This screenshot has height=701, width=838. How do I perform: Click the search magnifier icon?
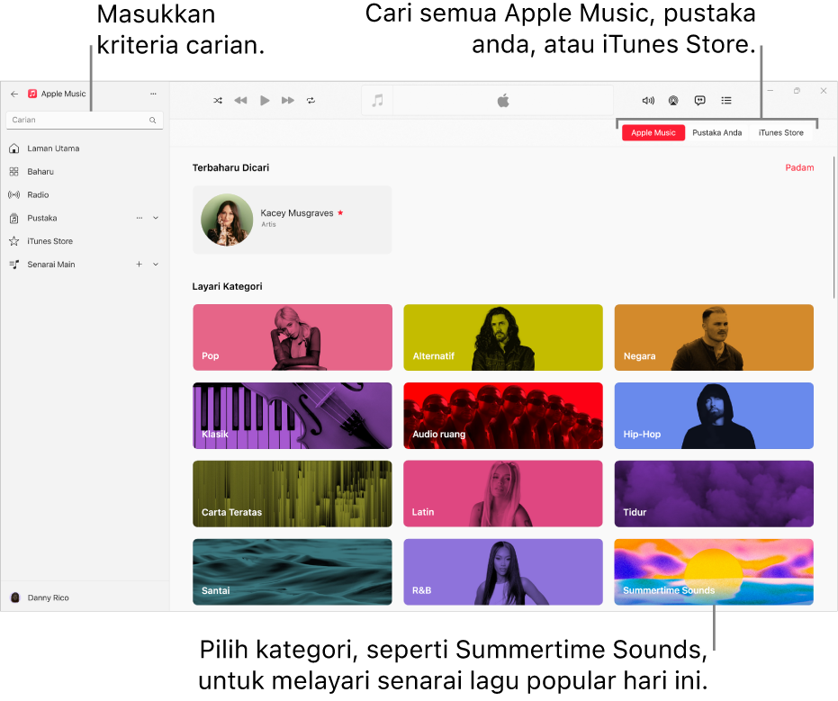point(153,121)
